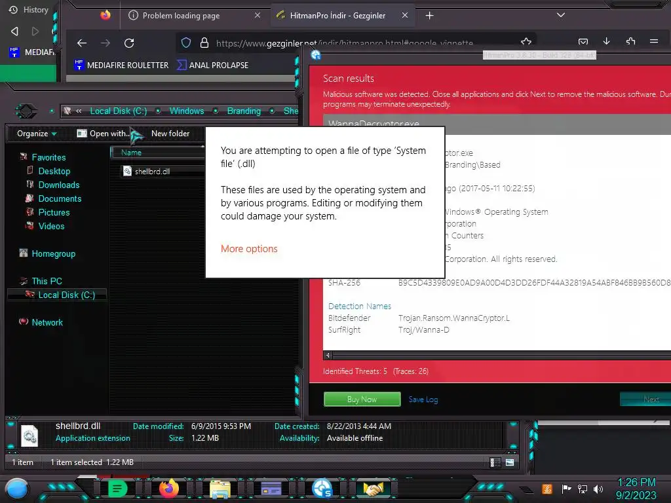Viewport: 671px width, 503px height.
Task: Switch Explorer to large icons view
Action: coord(510,462)
